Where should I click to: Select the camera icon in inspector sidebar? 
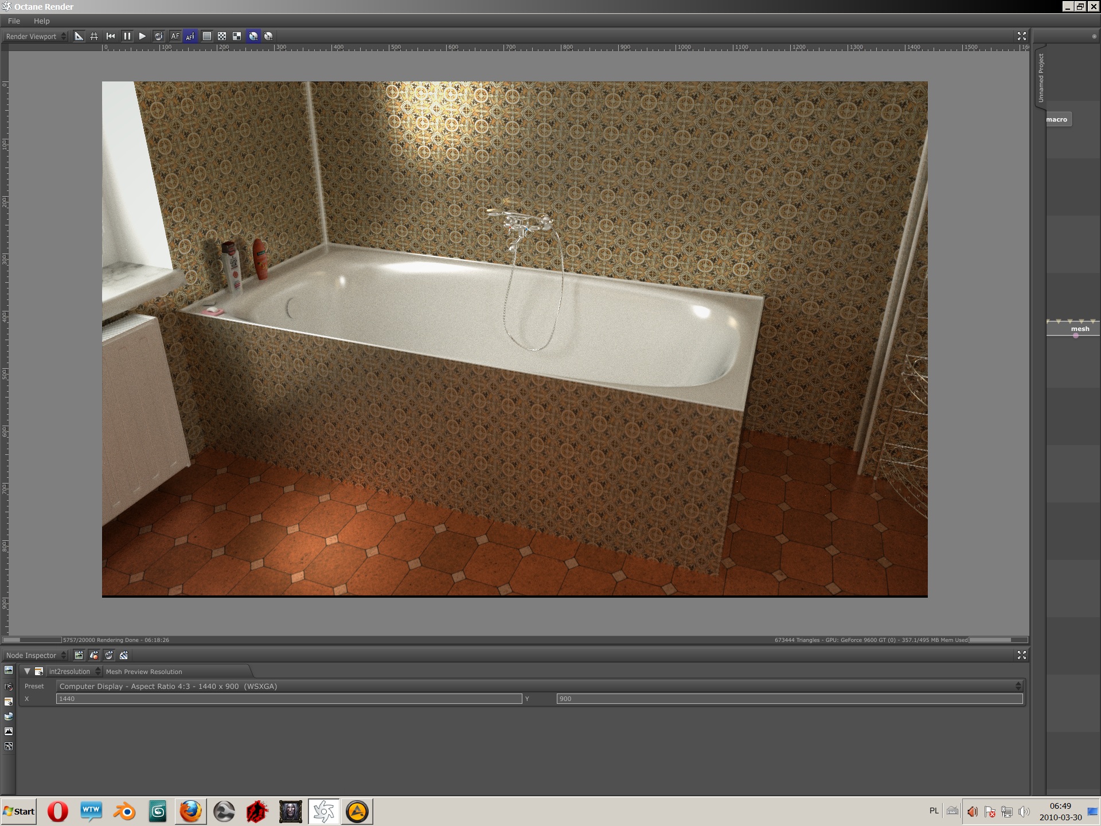[x=9, y=686]
